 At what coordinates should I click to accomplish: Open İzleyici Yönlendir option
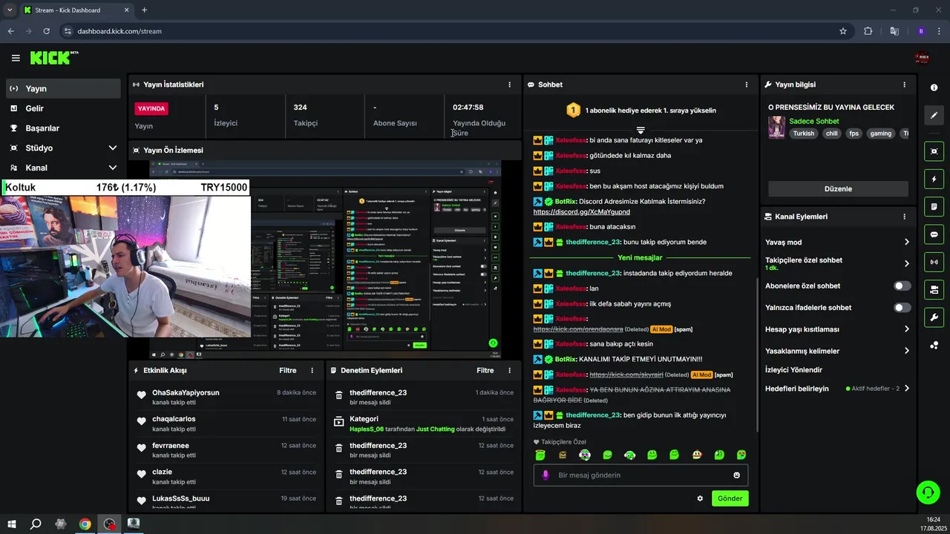click(x=793, y=369)
